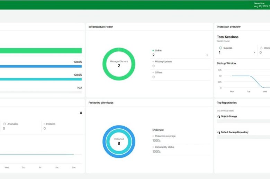270x179 pixels.
Task: Click the Anomalies alert icon
Action: 4,124
